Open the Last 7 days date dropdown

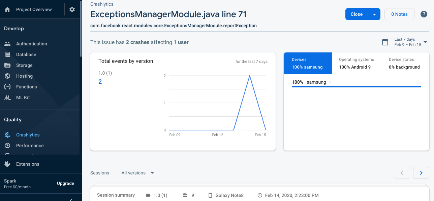[x=410, y=42]
